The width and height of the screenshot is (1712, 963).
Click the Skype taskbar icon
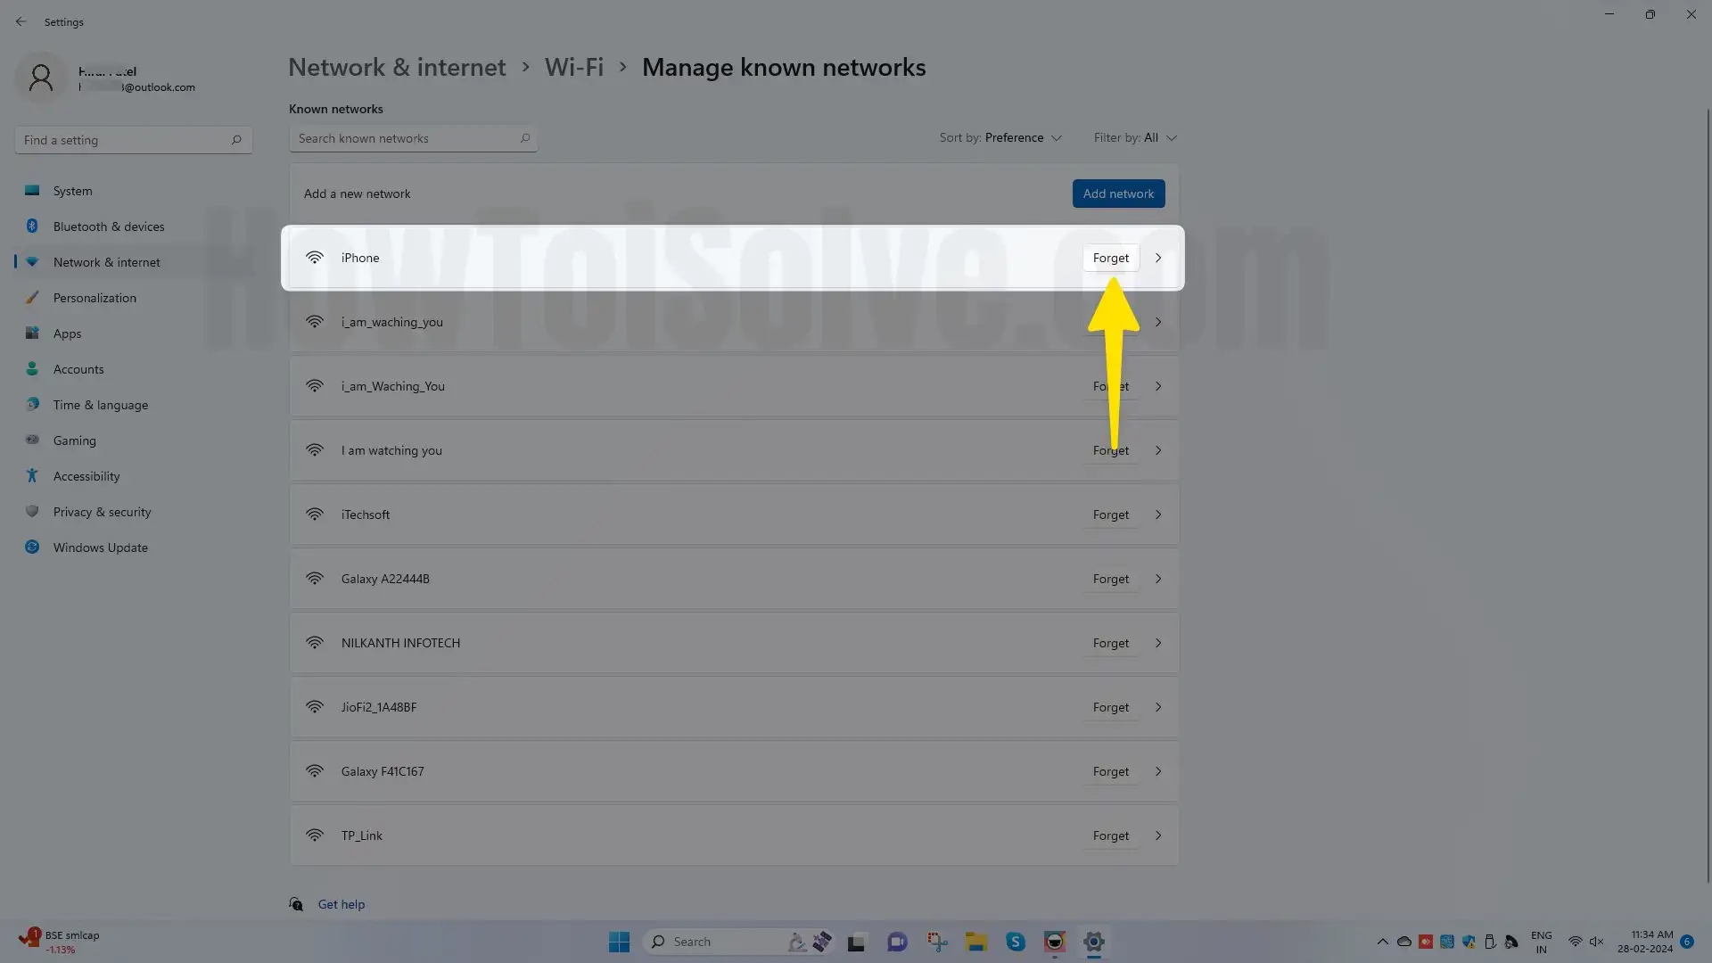pos(1016,942)
